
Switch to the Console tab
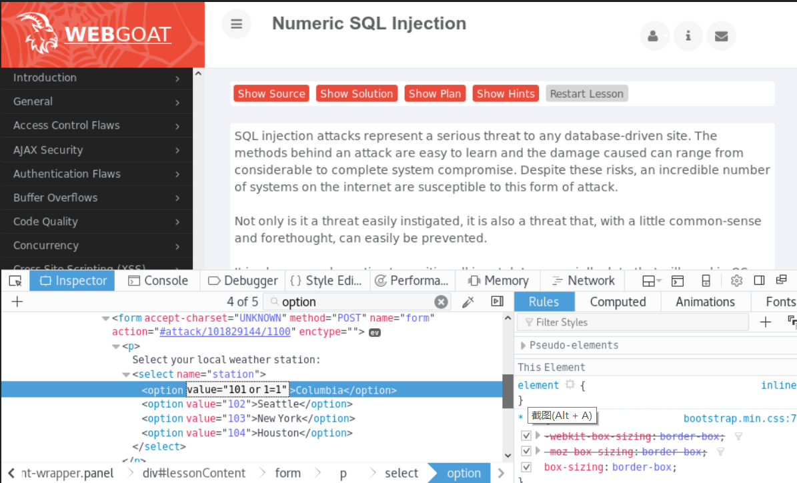158,281
